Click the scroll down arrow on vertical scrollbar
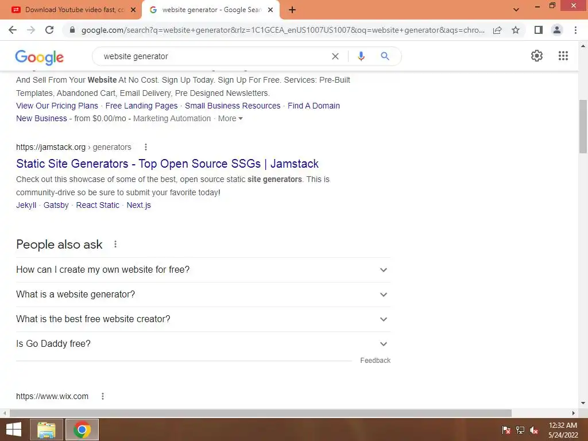This screenshot has height=441, width=588. 583,403
